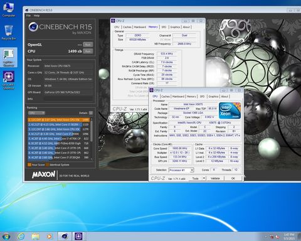
Task: Click the NB Frequency value in Memory window
Action: coord(184,44)
